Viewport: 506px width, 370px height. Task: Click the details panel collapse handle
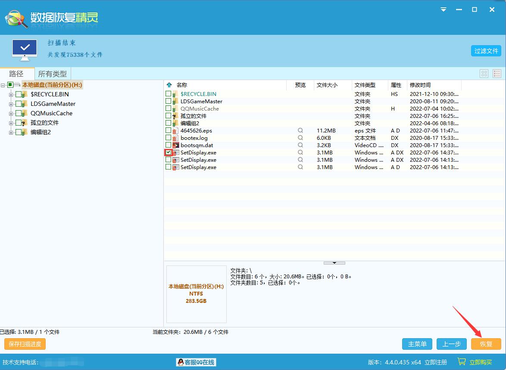(x=334, y=262)
